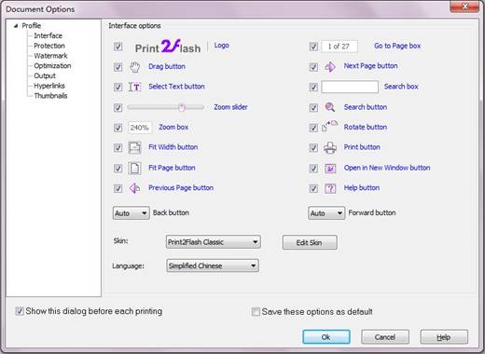Viewport: 485px width, 354px height.
Task: Open Hyperlinks settings in the tree
Action: (49, 86)
